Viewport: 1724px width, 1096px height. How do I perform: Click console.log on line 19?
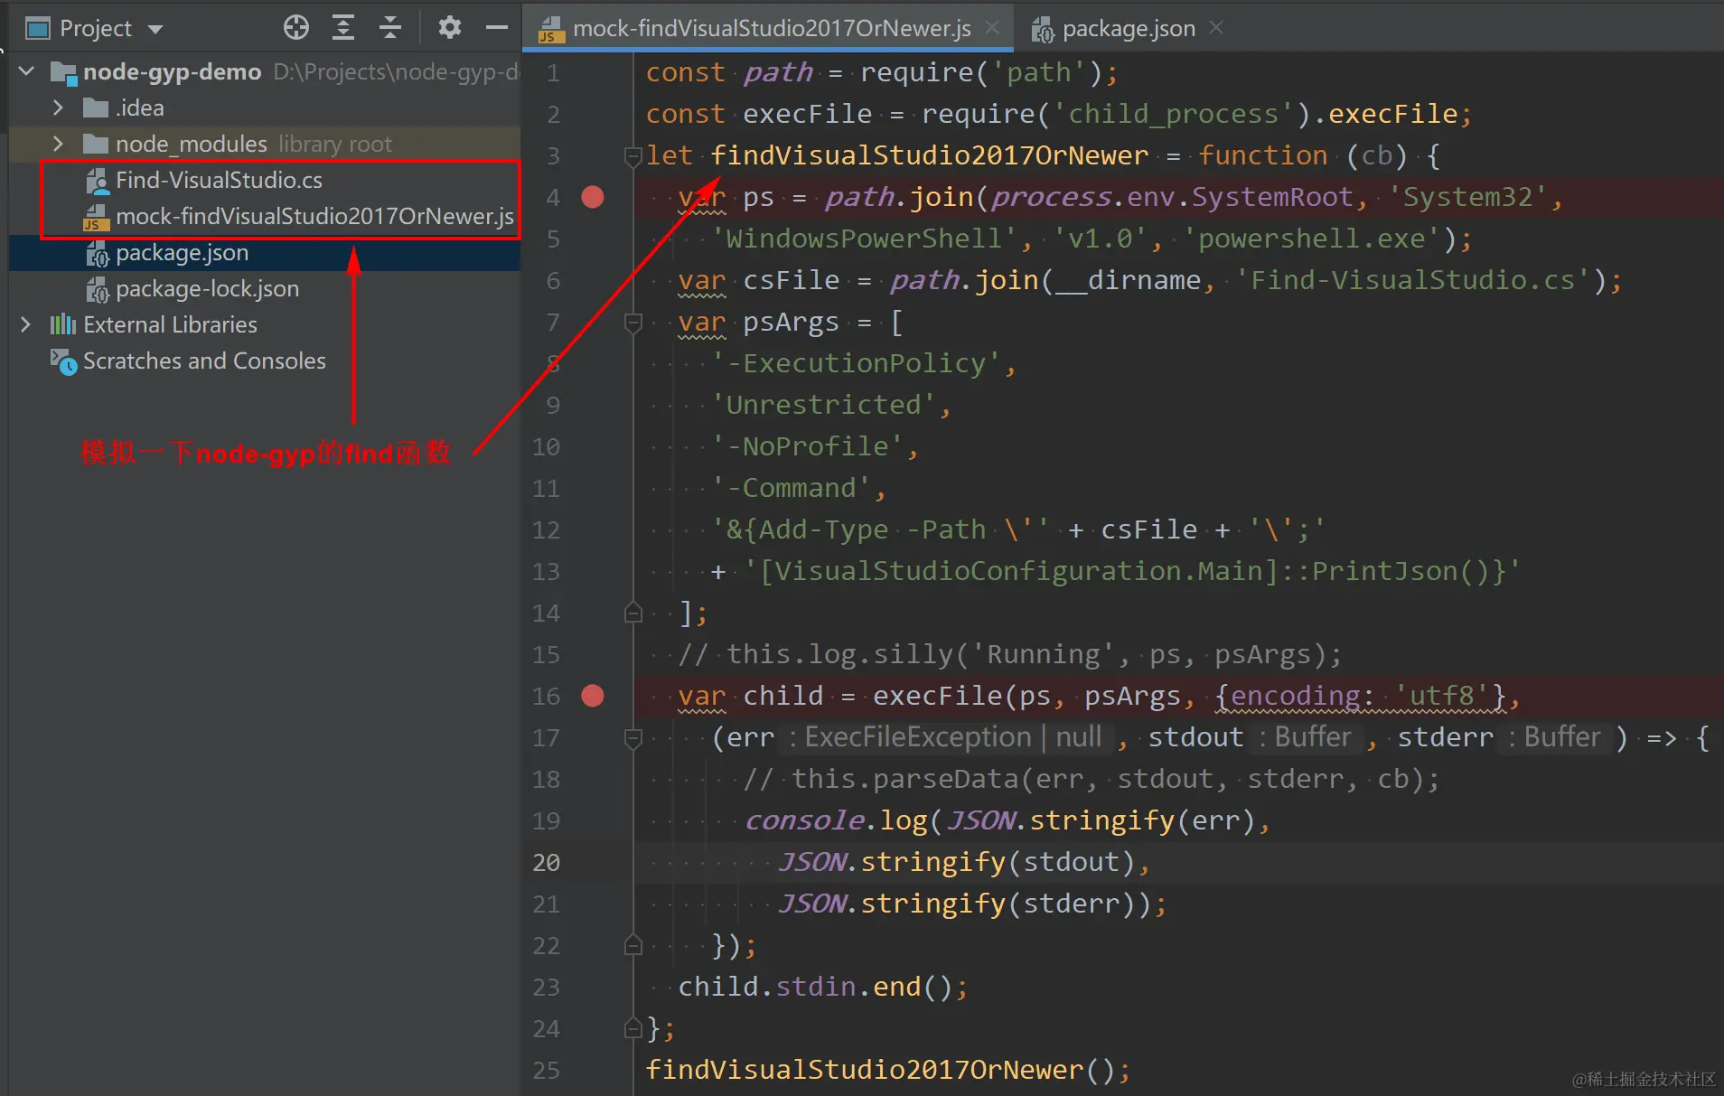coord(836,820)
